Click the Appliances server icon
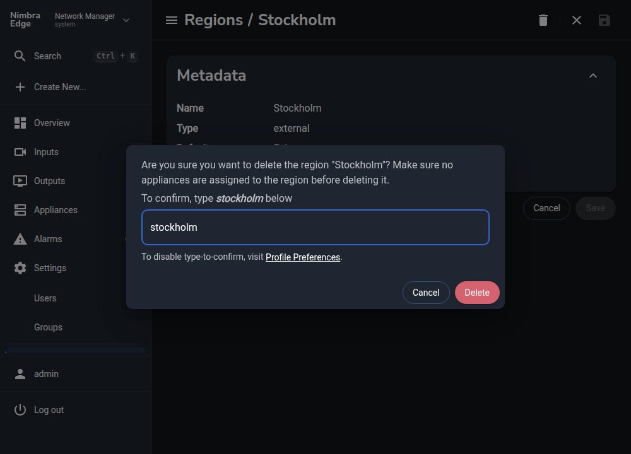This screenshot has height=454, width=631. click(20, 210)
